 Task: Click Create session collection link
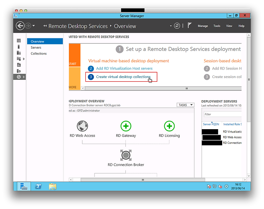tap(227, 77)
